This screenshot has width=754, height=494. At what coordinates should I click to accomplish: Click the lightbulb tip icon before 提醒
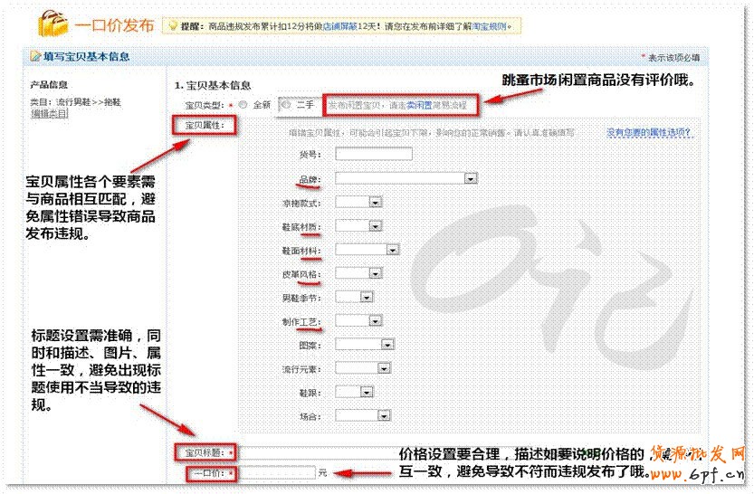169,26
